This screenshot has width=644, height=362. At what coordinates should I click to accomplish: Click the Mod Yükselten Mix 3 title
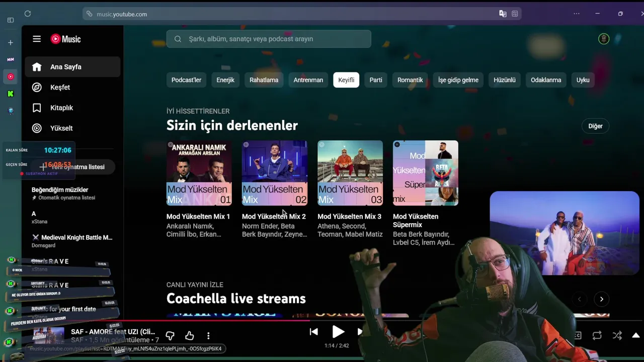pos(349,217)
